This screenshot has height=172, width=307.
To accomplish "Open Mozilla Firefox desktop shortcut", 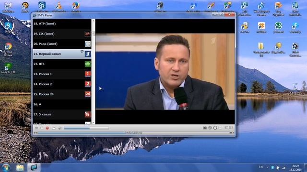I will click(x=76, y=7).
